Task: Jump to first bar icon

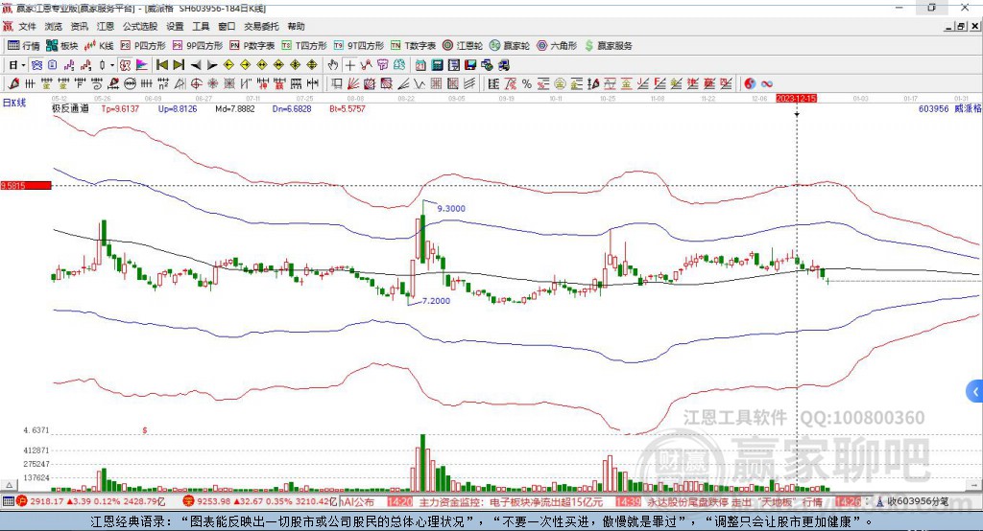Action: 161,65
